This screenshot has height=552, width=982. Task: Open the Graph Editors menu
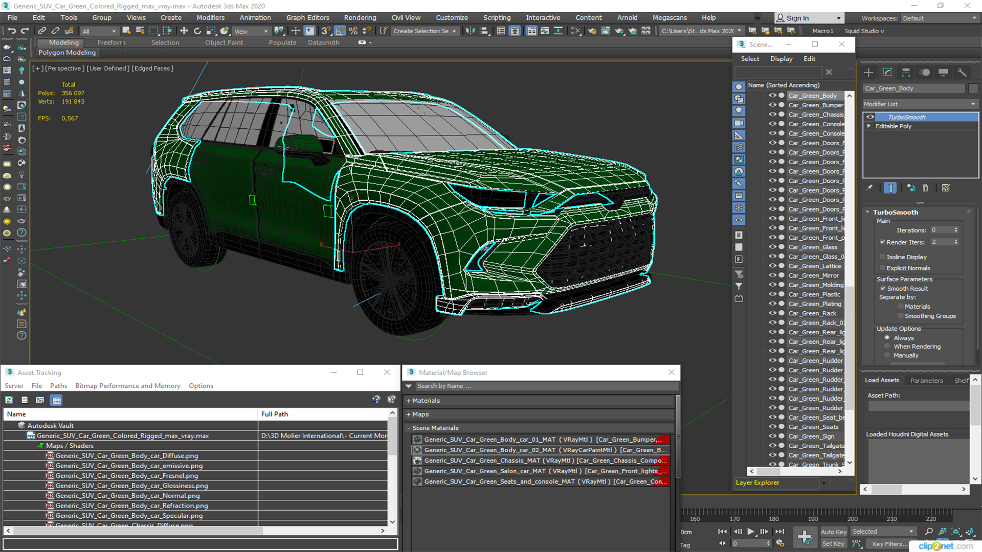[308, 17]
